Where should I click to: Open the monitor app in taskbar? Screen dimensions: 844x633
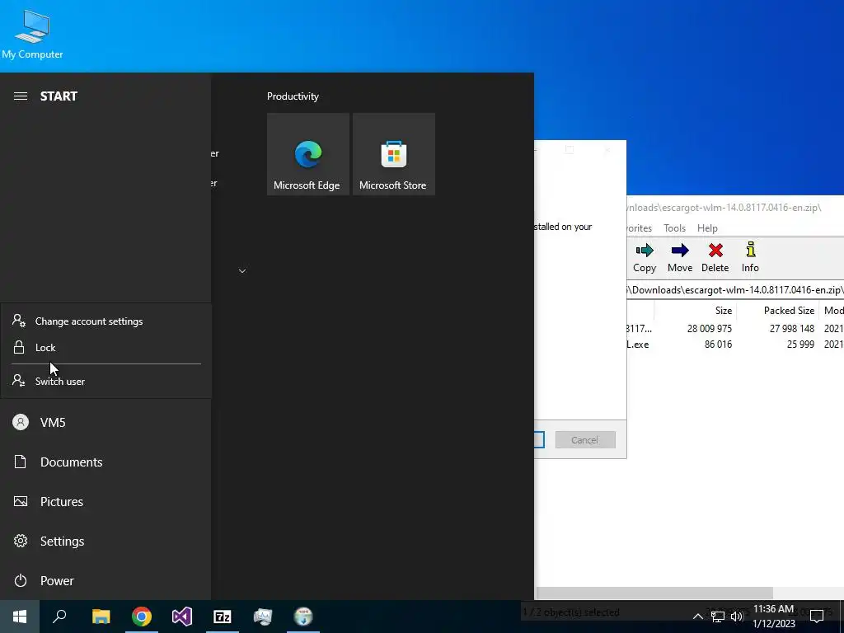(263, 617)
